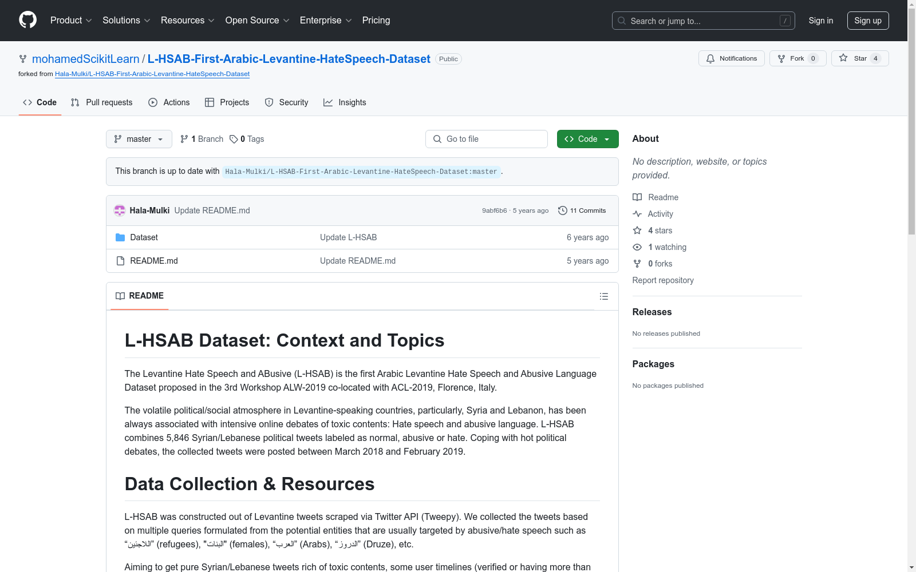View the 11 Commits history

582,210
